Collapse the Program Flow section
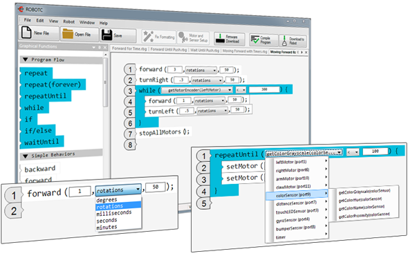Image resolution: width=408 pixels, height=256 pixels. [x=25, y=60]
